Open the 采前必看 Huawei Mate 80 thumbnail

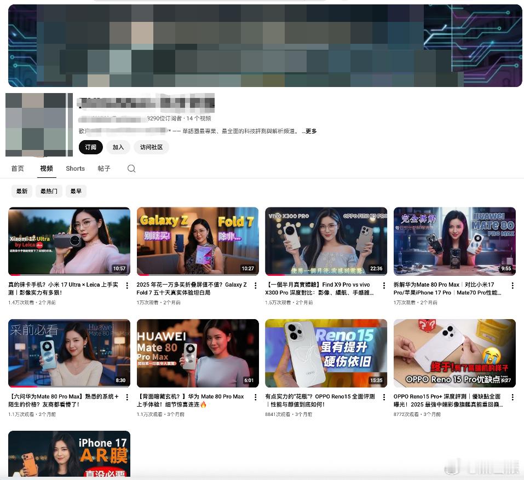(x=69, y=353)
